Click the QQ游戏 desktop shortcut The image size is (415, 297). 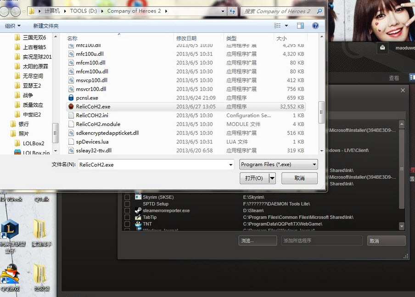point(11,277)
